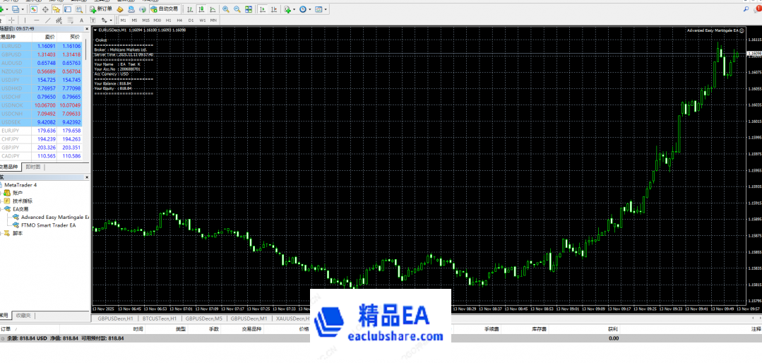Select the EURJPY row in market watch
The width and height of the screenshot is (762, 363).
(11, 131)
